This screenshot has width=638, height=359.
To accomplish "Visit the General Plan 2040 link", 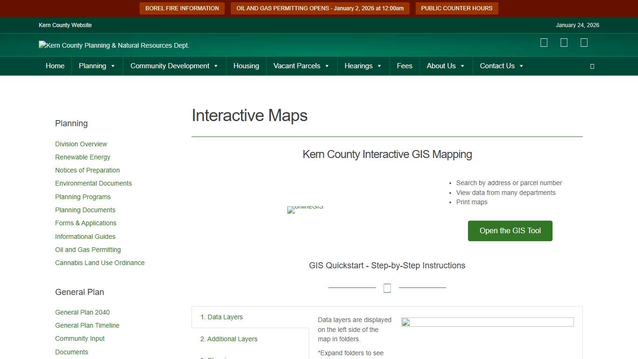I will (82, 312).
